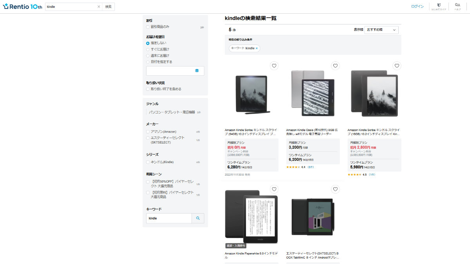Image resolution: width=470 pixels, height=264 pixels.
Task: Open the おすすめ順 sort dropdown
Action: [381, 30]
